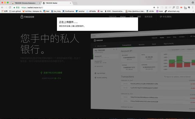Open the Confluence bookmark
Viewport: 195px width, 119px height.
click(68, 11)
